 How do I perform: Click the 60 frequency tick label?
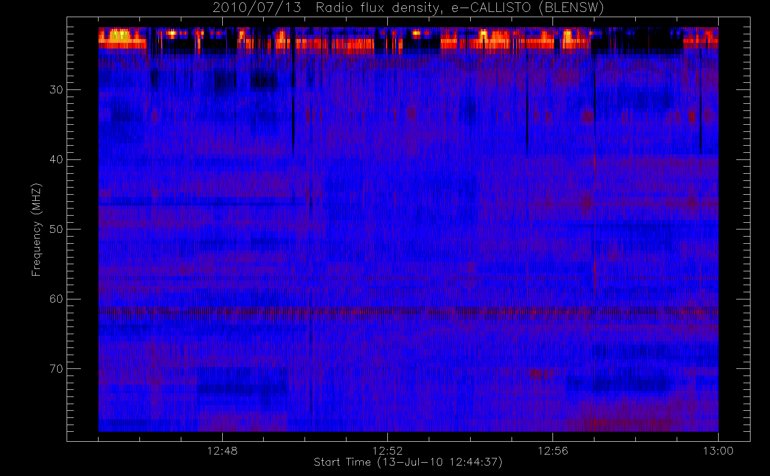tap(56, 299)
